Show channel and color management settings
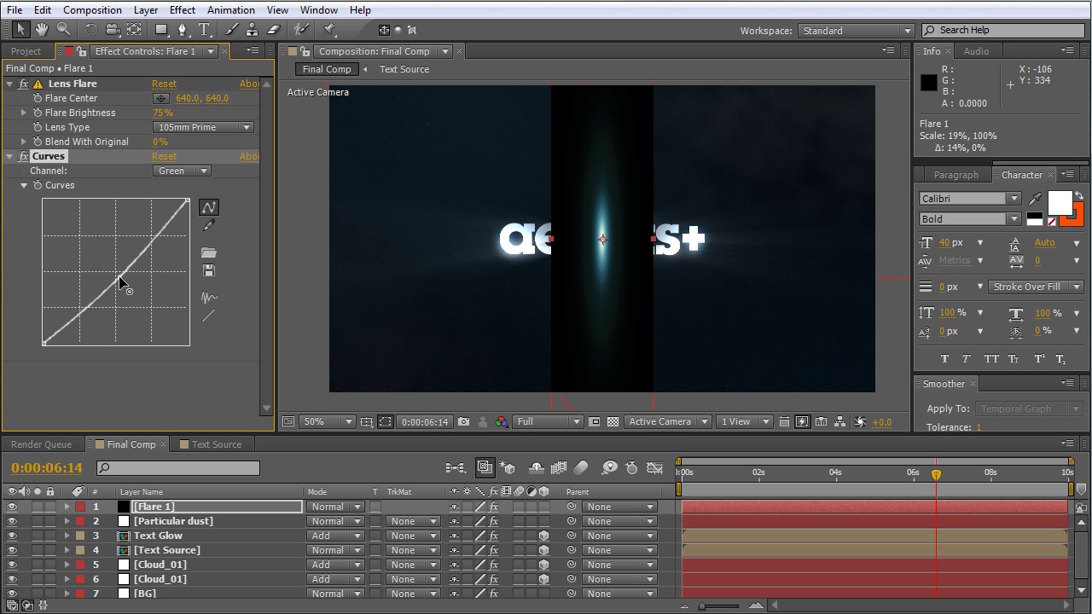1092x614 pixels. click(x=502, y=421)
